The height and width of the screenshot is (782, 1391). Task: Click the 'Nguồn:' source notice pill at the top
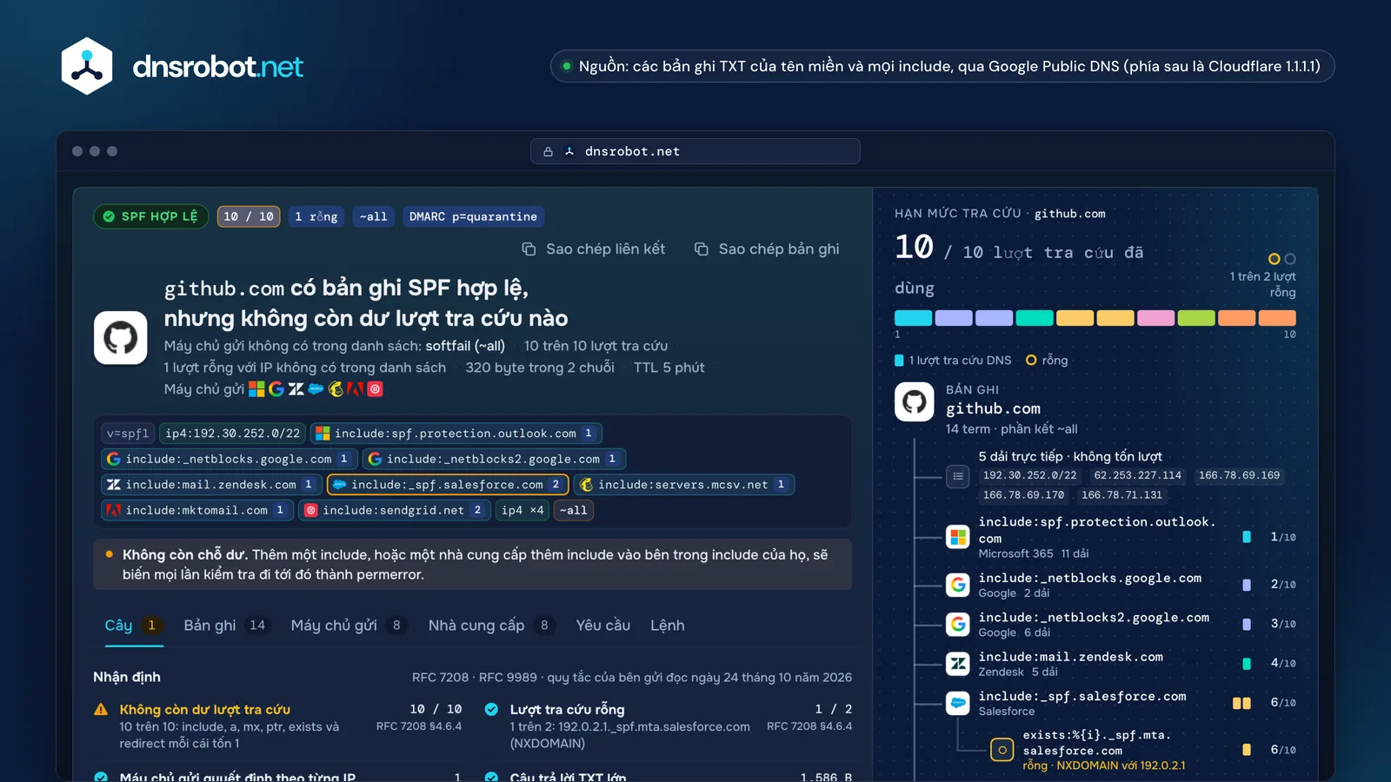pyautogui.click(x=942, y=66)
